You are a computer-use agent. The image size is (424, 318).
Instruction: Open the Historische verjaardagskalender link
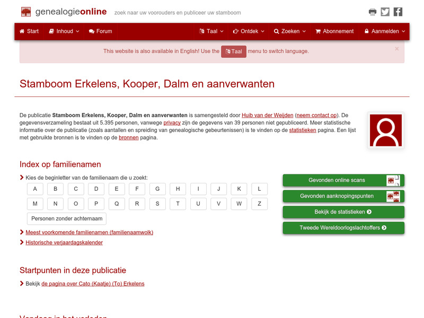tap(65, 242)
